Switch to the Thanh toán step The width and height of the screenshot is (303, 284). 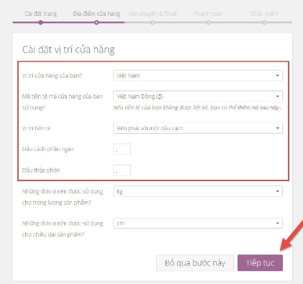pyautogui.click(x=208, y=14)
